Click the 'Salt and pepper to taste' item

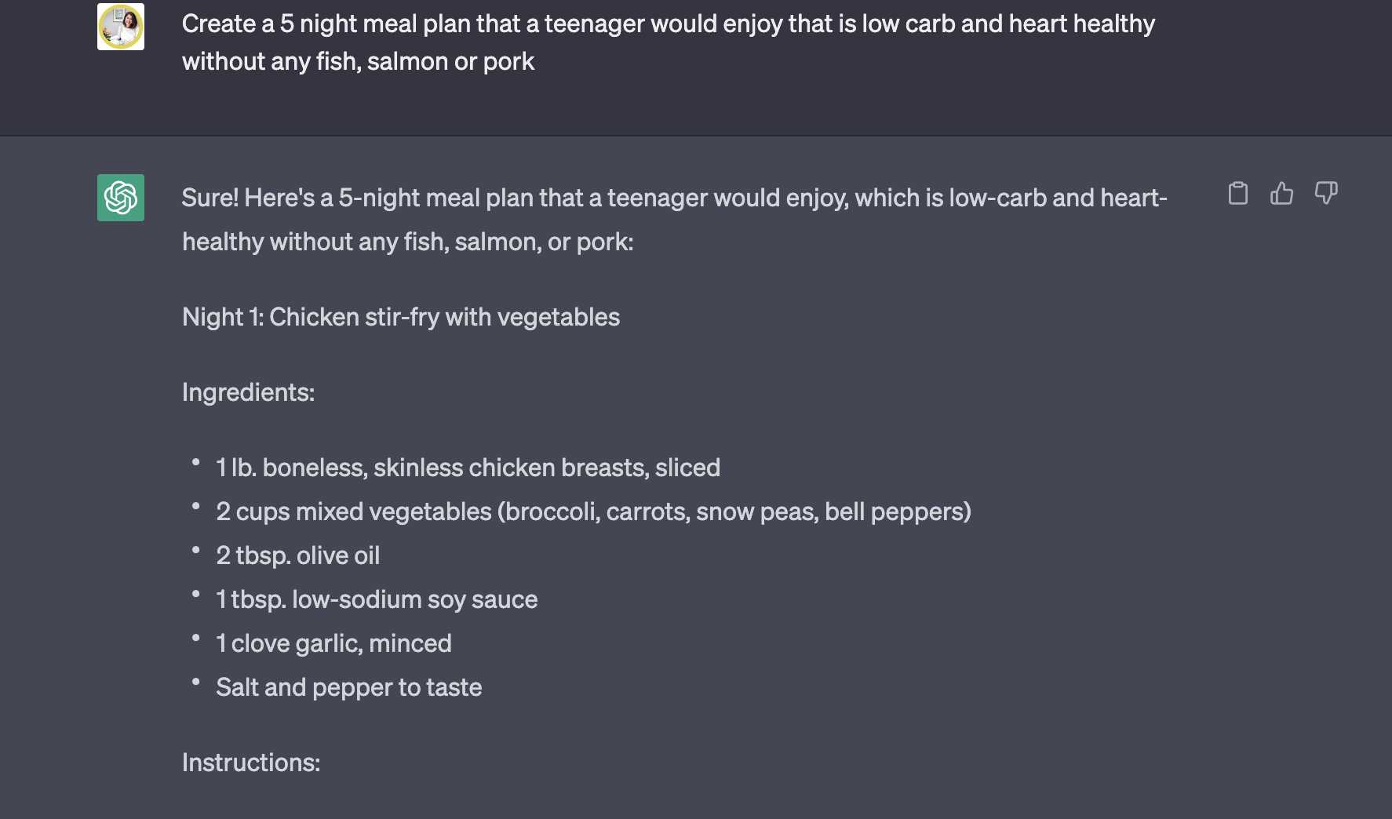coord(348,687)
